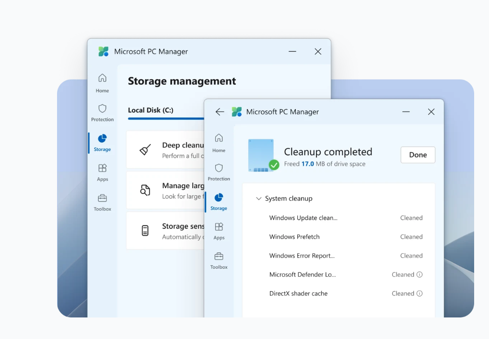Open Toolbox in the back window sidebar
The image size is (489, 339).
point(102,203)
